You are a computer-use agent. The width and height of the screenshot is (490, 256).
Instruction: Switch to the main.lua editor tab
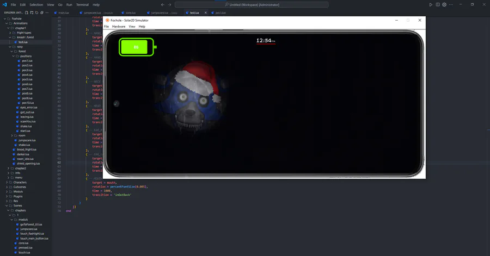64,13
